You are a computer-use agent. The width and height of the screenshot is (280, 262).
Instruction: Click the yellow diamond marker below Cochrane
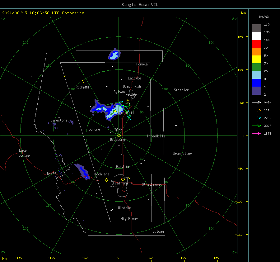106,180
